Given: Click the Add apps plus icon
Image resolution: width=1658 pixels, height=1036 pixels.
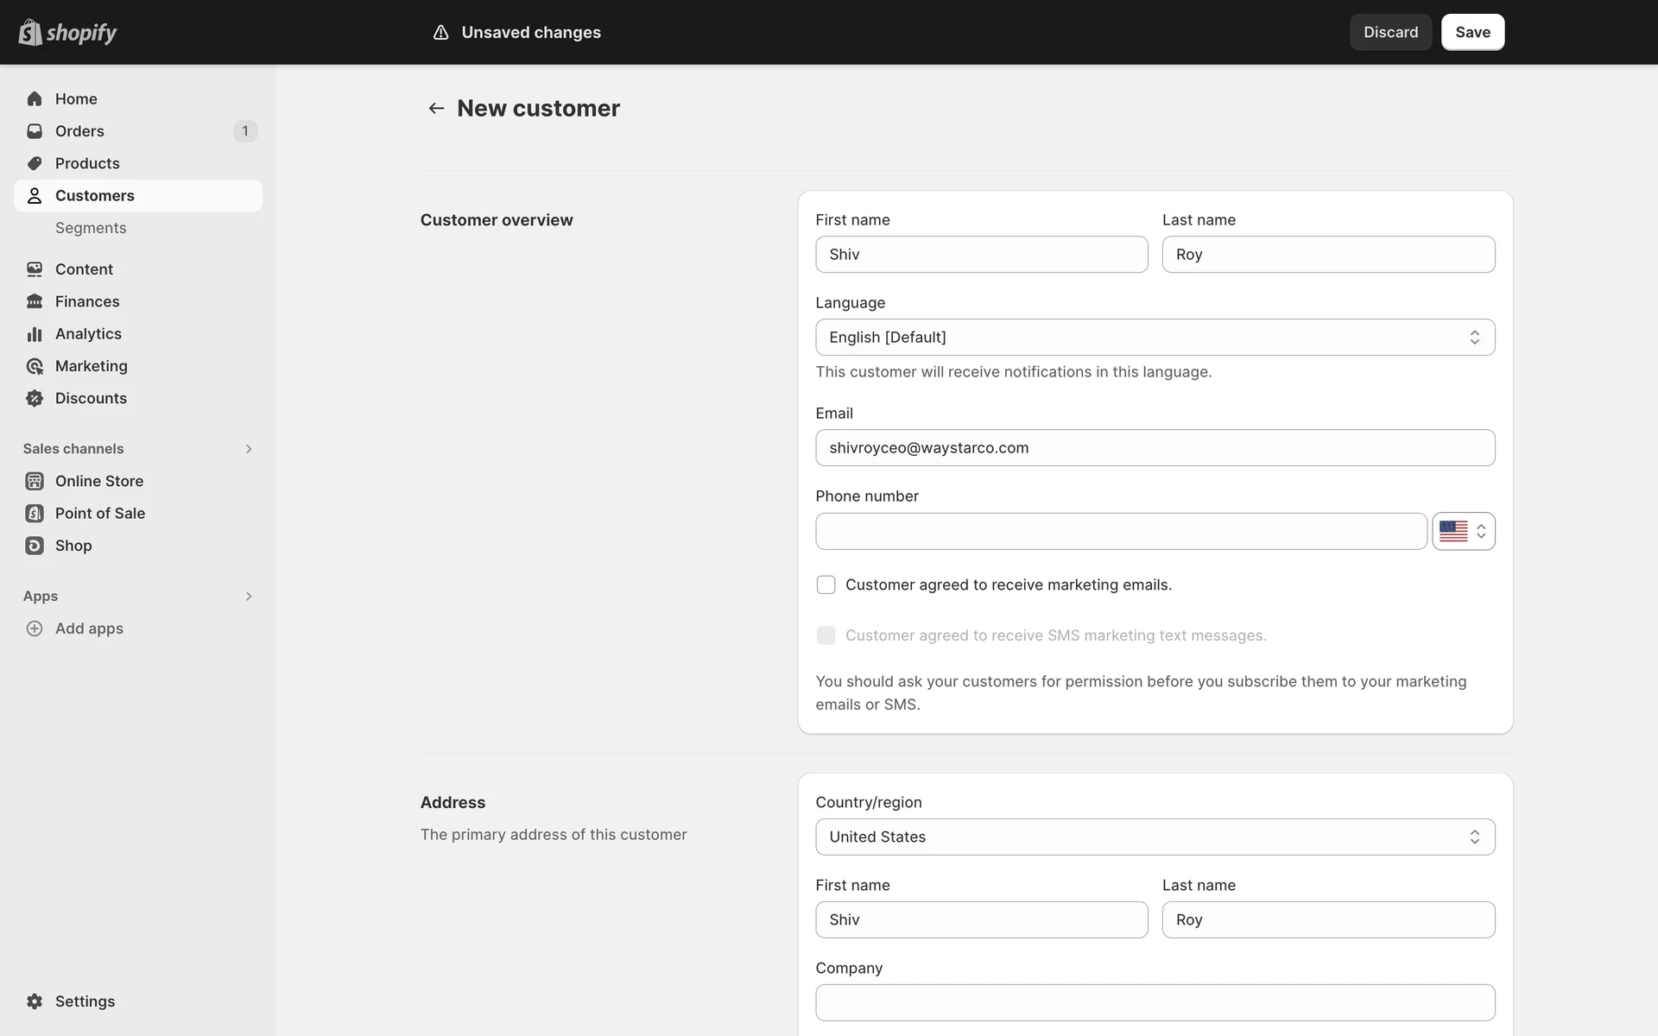Looking at the screenshot, I should pyautogui.click(x=35, y=629).
